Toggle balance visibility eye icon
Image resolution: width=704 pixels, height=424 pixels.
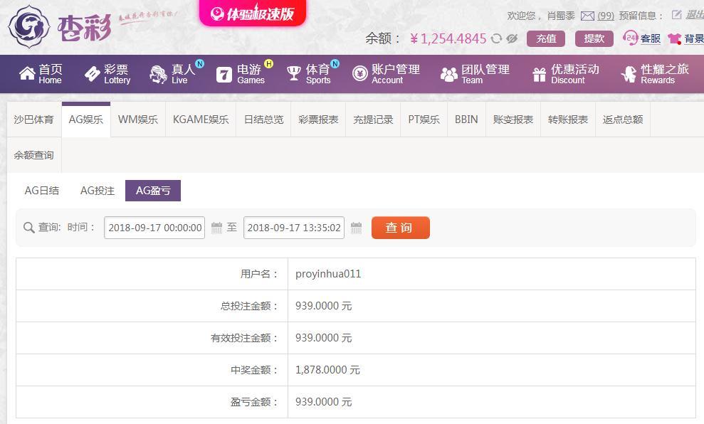[511, 38]
